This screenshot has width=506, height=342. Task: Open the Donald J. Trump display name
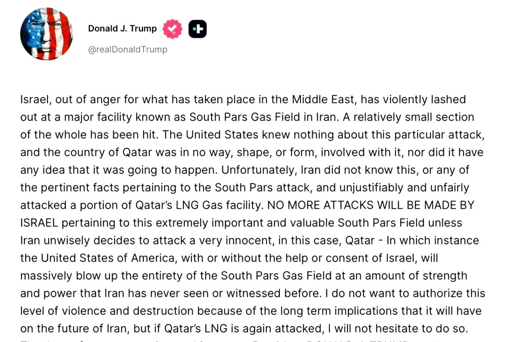123,28
